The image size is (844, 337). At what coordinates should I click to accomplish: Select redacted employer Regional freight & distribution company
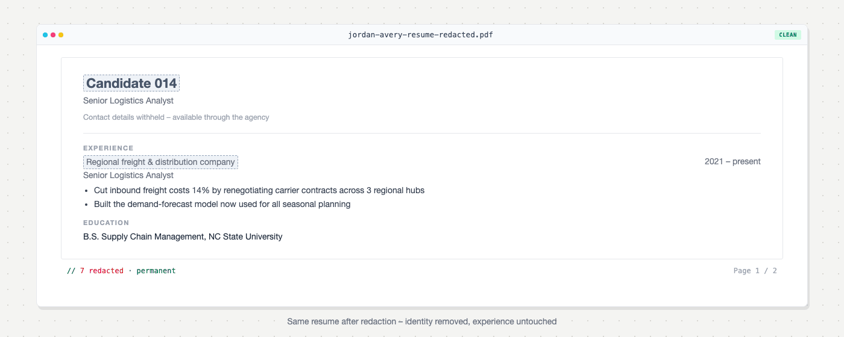click(160, 162)
